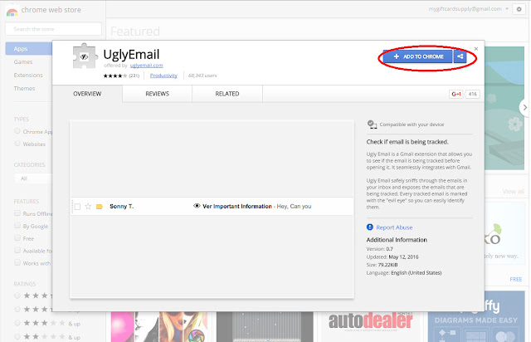Image resolution: width=531 pixels, height=342 pixels.
Task: Enable the Available for Android checkbox
Action: point(17,250)
